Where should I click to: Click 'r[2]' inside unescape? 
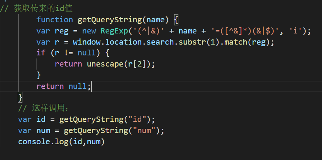point(137,64)
